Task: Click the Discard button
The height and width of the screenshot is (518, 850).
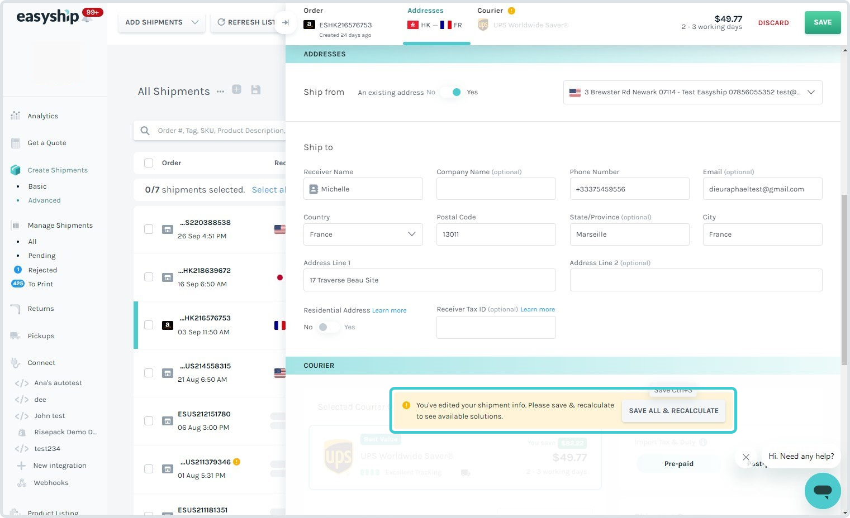Action: [x=773, y=23]
